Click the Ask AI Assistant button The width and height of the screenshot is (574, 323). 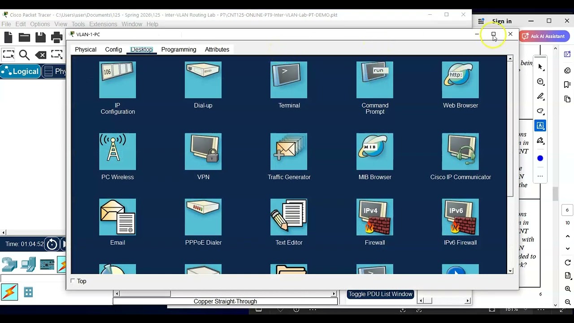pos(544,36)
